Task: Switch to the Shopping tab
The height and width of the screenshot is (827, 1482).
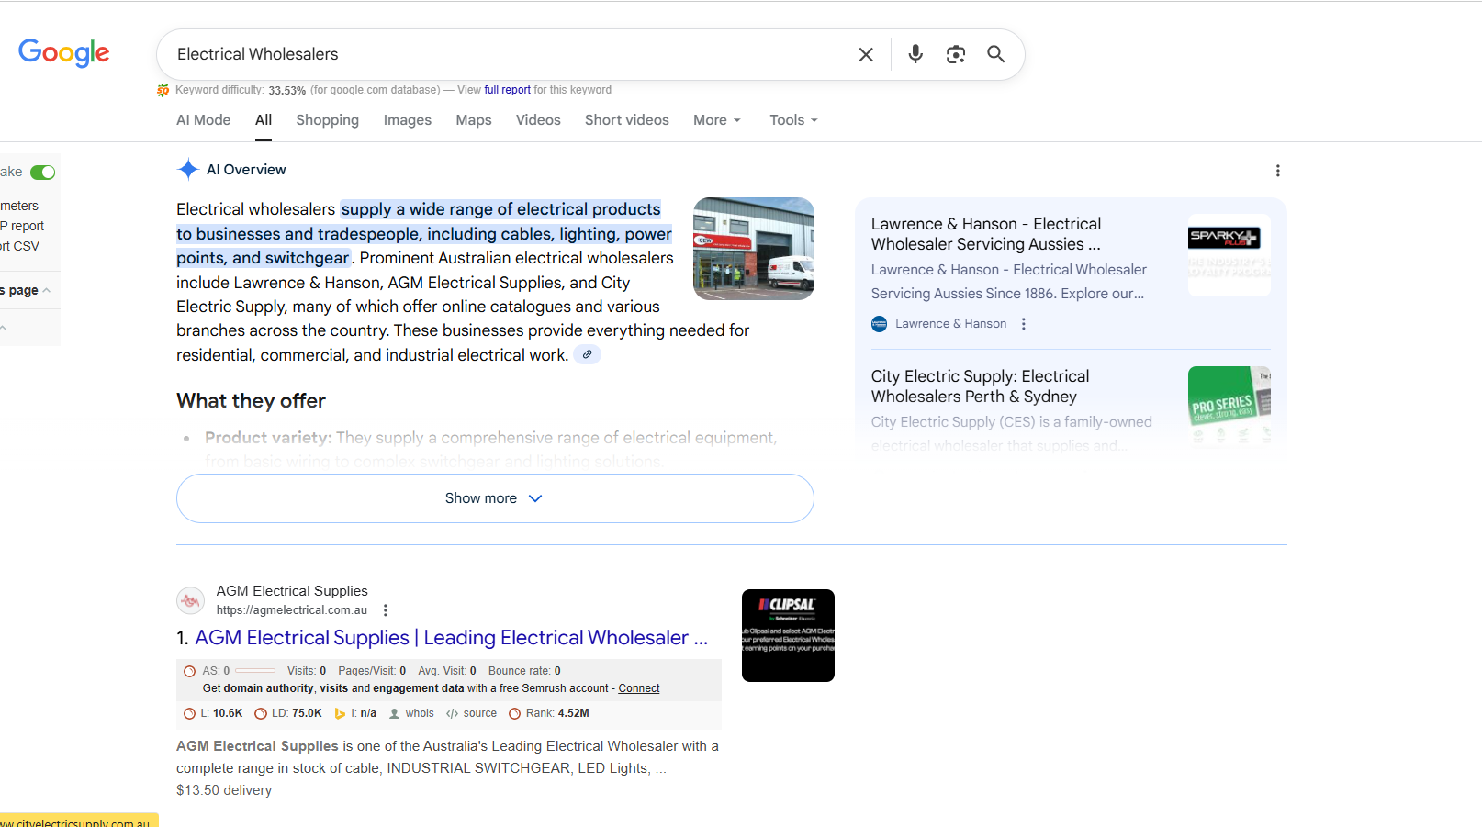Action: point(327,120)
